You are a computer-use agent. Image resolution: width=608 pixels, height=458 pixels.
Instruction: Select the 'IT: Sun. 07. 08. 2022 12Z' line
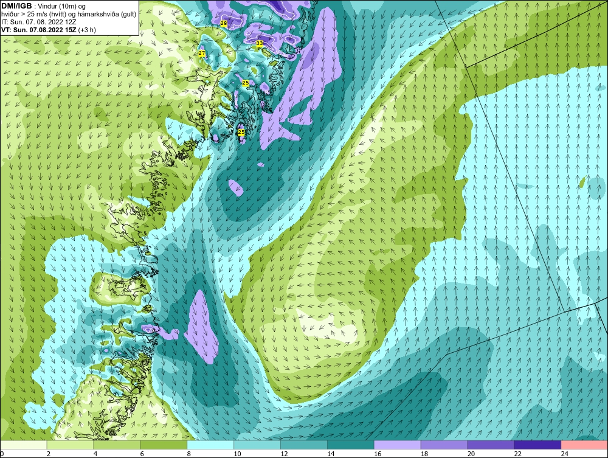(38, 22)
